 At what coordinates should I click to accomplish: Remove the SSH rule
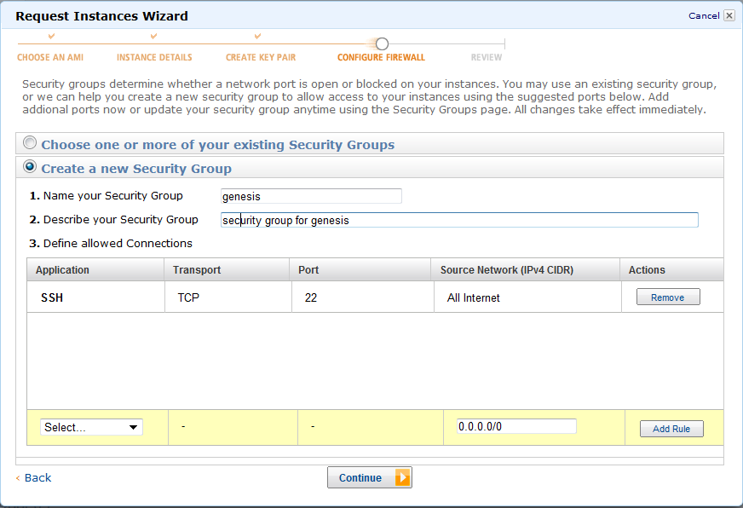click(668, 297)
